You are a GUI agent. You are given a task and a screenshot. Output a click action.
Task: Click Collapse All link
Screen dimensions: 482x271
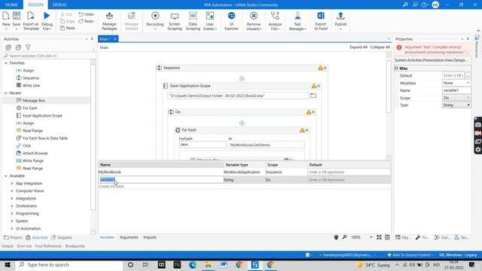(380, 47)
